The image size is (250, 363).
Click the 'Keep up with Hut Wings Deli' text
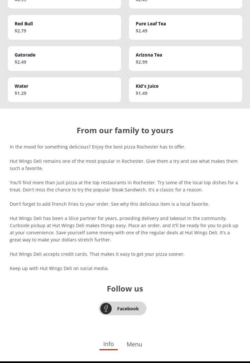click(59, 268)
